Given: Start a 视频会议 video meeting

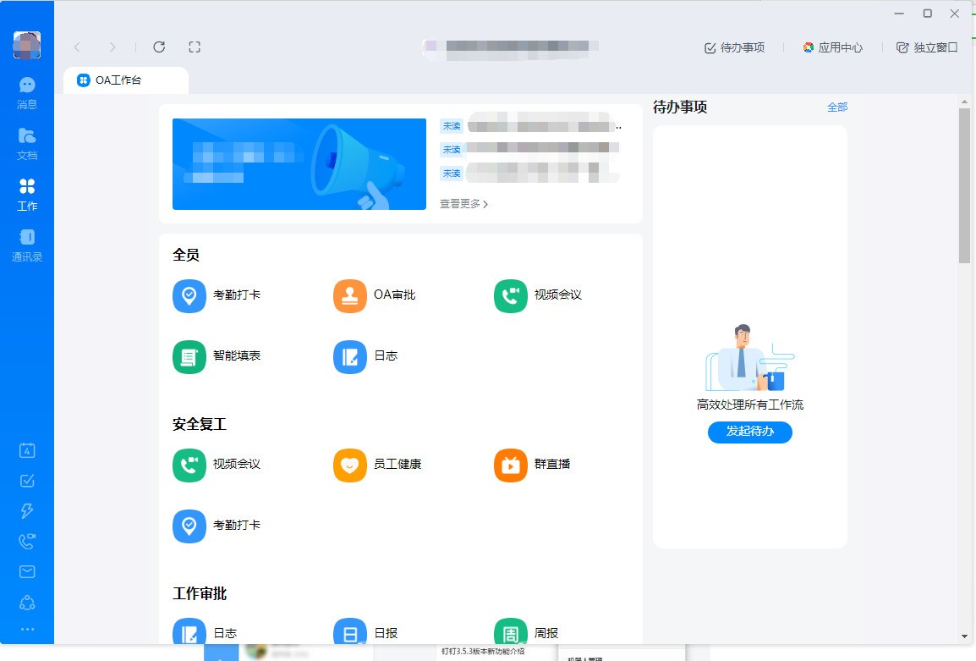Looking at the screenshot, I should click(535, 295).
